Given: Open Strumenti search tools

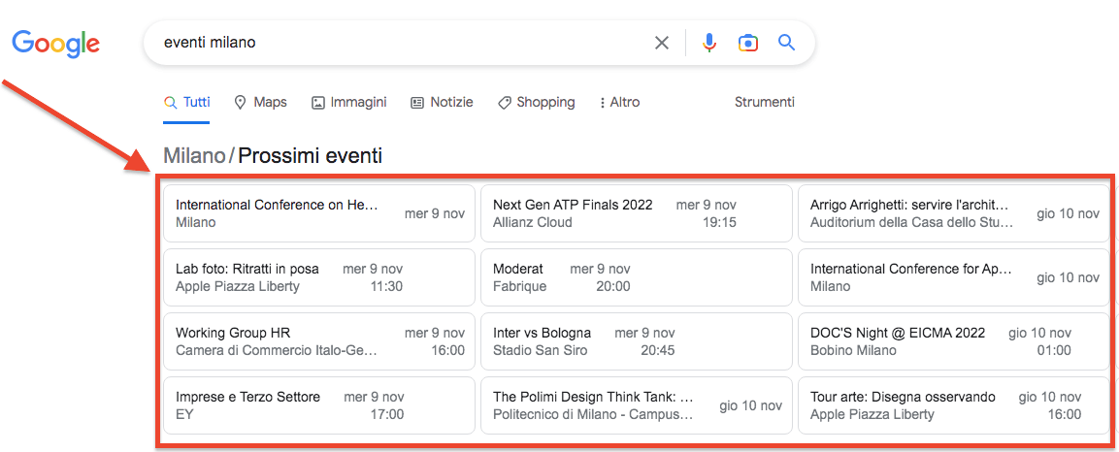Looking at the screenshot, I should [764, 102].
